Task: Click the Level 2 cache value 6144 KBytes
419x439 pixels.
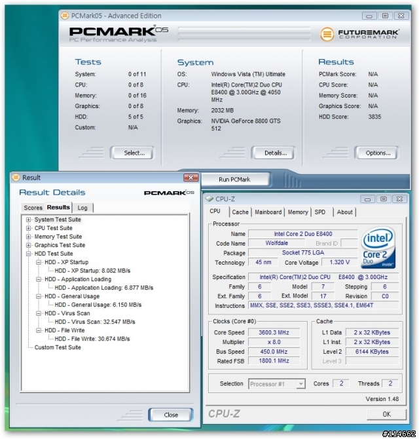Action: pyautogui.click(x=372, y=352)
